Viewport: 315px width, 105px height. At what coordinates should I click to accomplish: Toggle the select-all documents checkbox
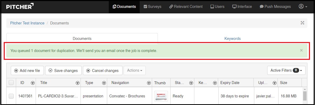pos(11,83)
